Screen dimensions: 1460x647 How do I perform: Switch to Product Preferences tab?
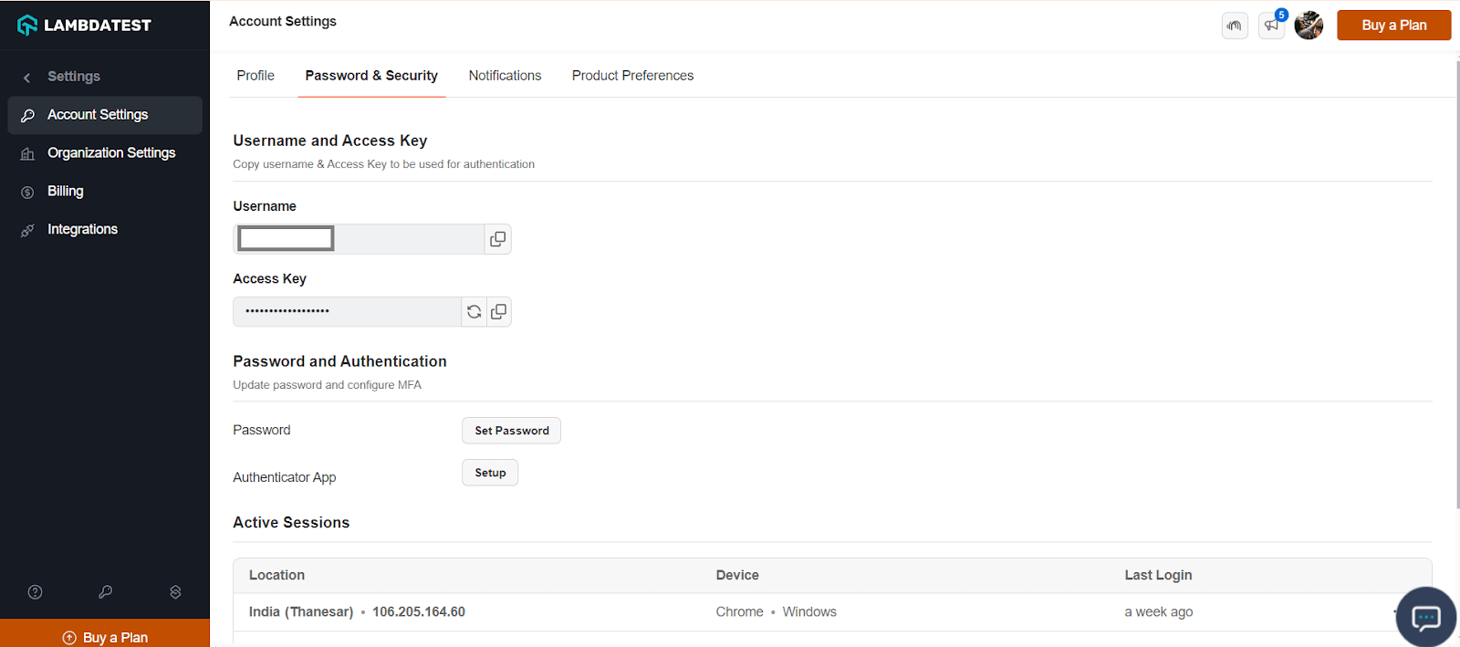tap(632, 76)
